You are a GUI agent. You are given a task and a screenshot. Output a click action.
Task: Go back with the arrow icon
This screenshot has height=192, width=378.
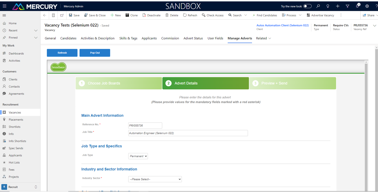45,15
